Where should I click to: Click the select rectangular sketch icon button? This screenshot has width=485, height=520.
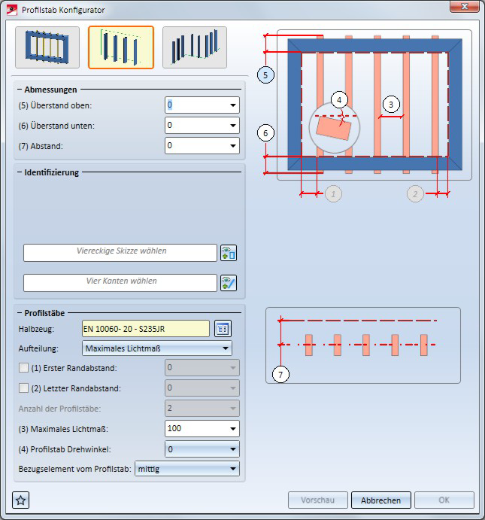[229, 253]
